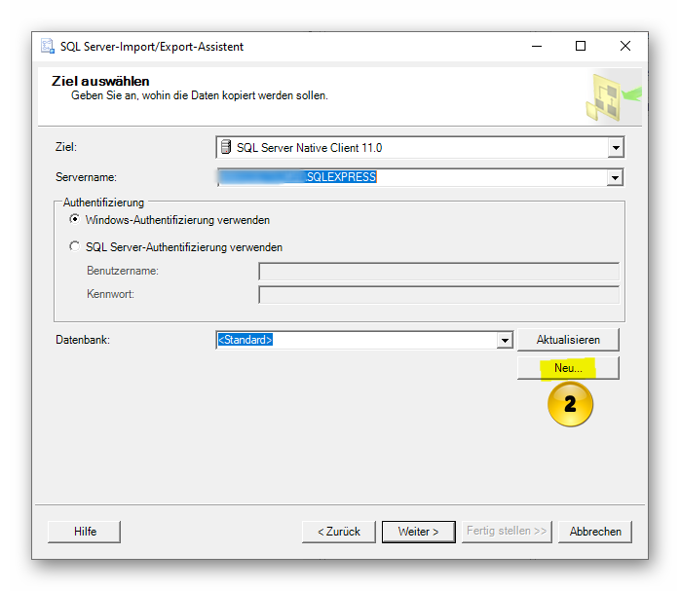Click the yellow step 2 marker
This screenshot has width=680, height=591.
coord(570,404)
